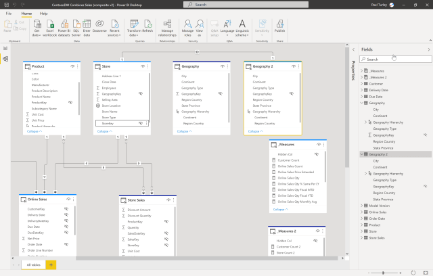Add a new layout tab with plus
Screen dimensions: 433x276
[x=51, y=264]
